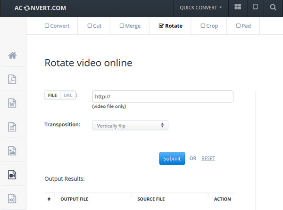Click the mobile device icon in header
Image resolution: width=283 pixels, height=210 pixels.
(x=255, y=7)
